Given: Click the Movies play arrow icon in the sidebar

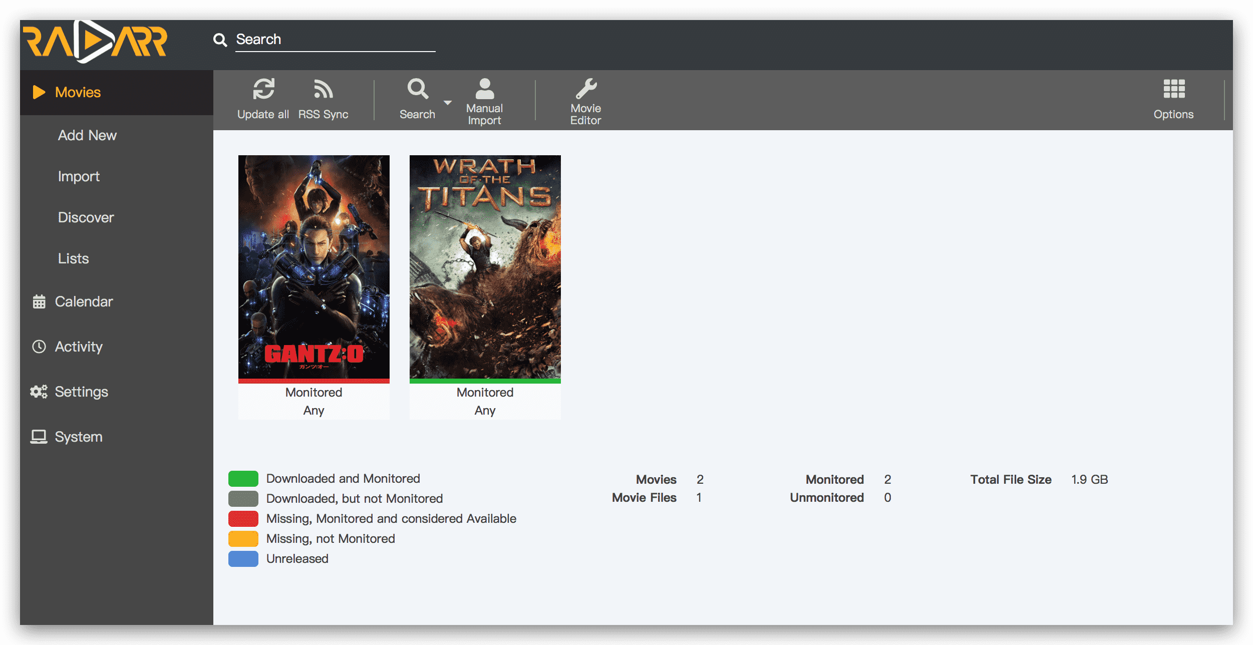Looking at the screenshot, I should click(x=39, y=92).
